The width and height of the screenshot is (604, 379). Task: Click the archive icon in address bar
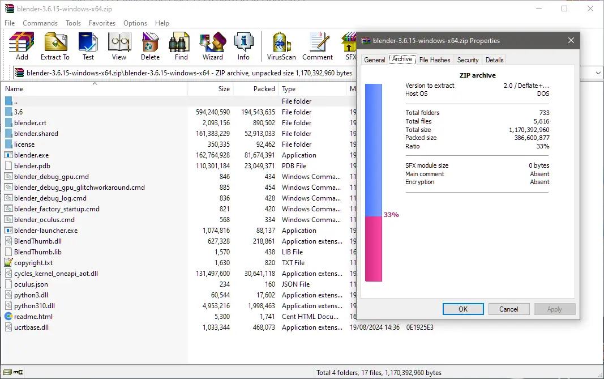pos(20,73)
